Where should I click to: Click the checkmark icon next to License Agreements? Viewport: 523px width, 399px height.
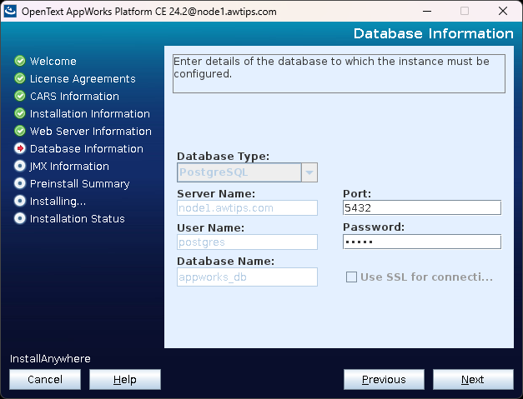click(x=20, y=79)
